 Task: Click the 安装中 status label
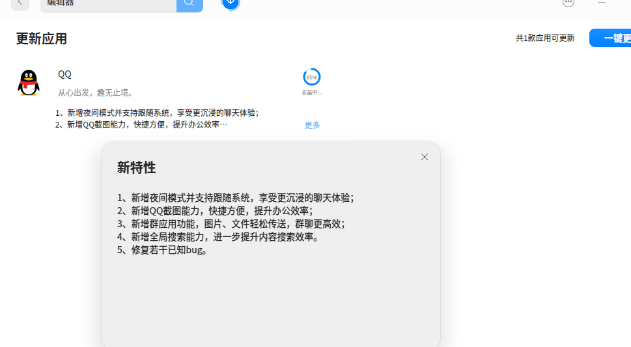click(x=311, y=92)
